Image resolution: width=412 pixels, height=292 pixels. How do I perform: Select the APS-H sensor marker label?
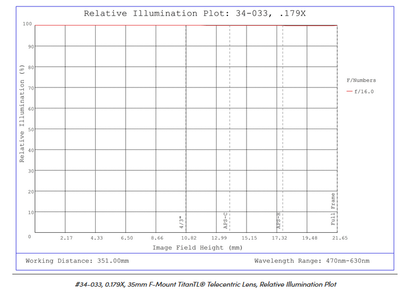279,220
